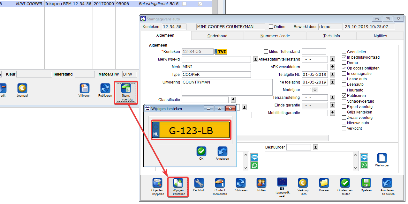
Task: Open Dossier folder icon
Action: (324, 186)
